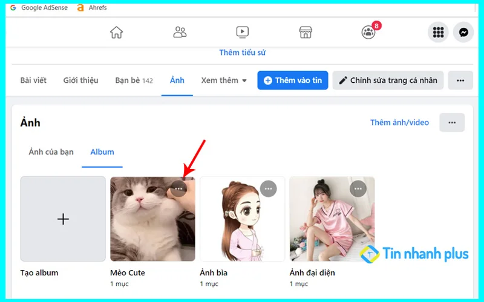The height and width of the screenshot is (302, 484).
Task: Click the Mèo Cute album title
Action: click(x=128, y=273)
